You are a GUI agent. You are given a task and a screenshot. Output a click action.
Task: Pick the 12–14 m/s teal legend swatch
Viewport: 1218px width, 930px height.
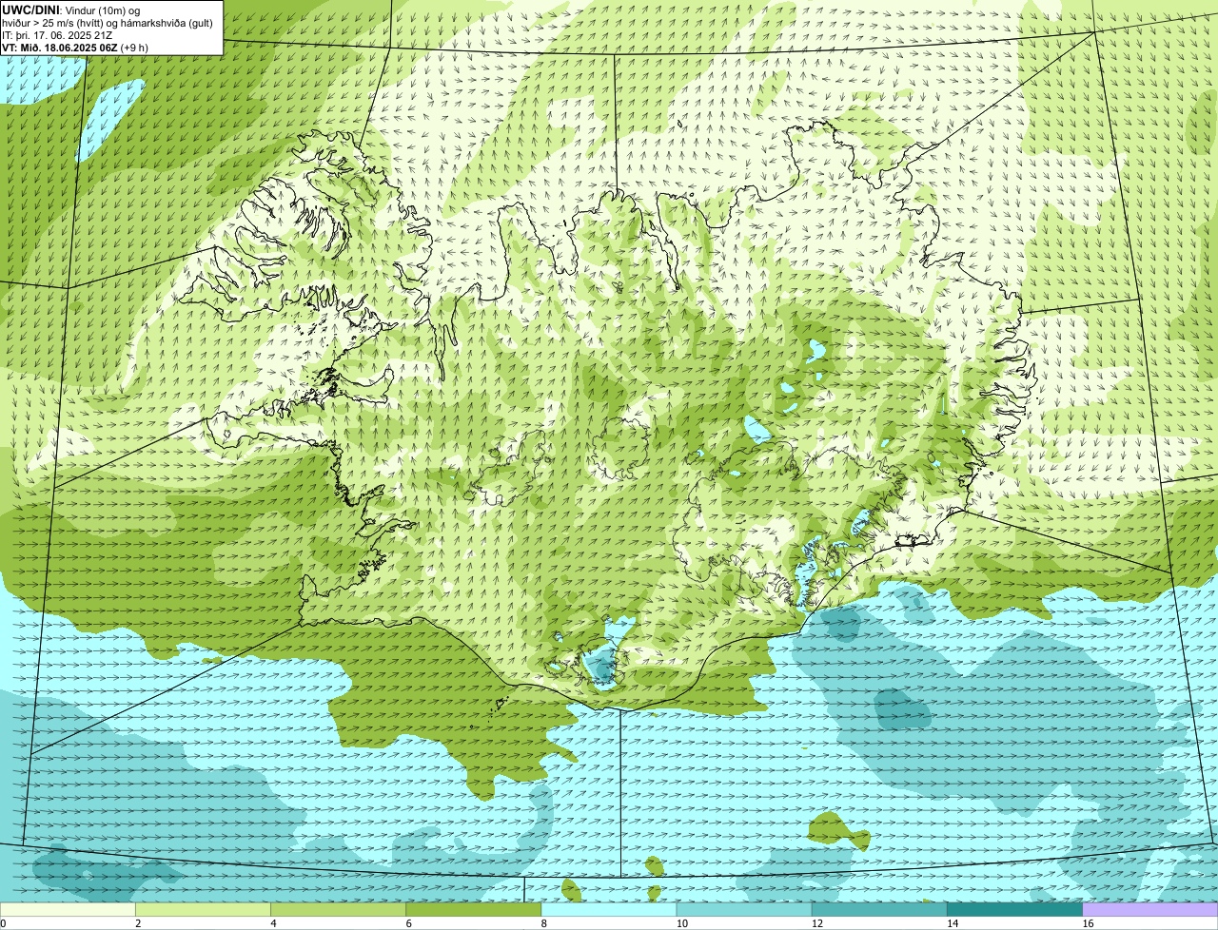(x=879, y=909)
